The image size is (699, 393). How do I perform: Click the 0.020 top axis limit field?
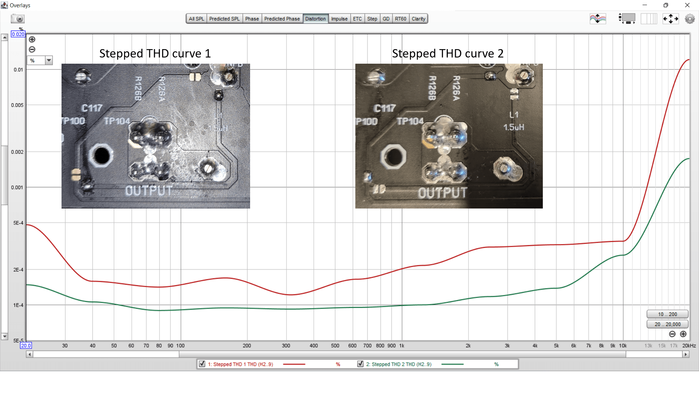tap(18, 34)
